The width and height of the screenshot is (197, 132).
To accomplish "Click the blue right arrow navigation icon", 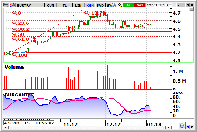I will (x=192, y=127).
